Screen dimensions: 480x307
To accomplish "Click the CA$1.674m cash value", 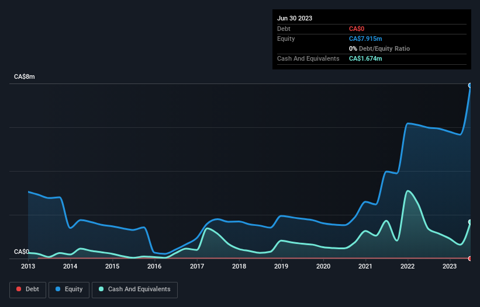I will pyautogui.click(x=365, y=58).
